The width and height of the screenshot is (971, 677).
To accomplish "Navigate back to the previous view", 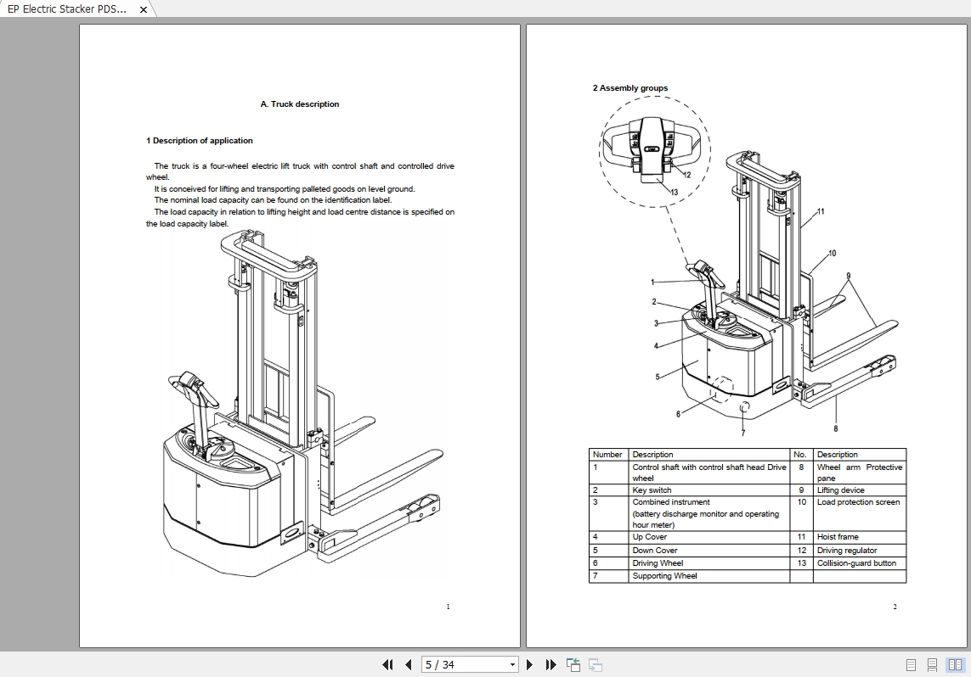I will pyautogui.click(x=572, y=664).
